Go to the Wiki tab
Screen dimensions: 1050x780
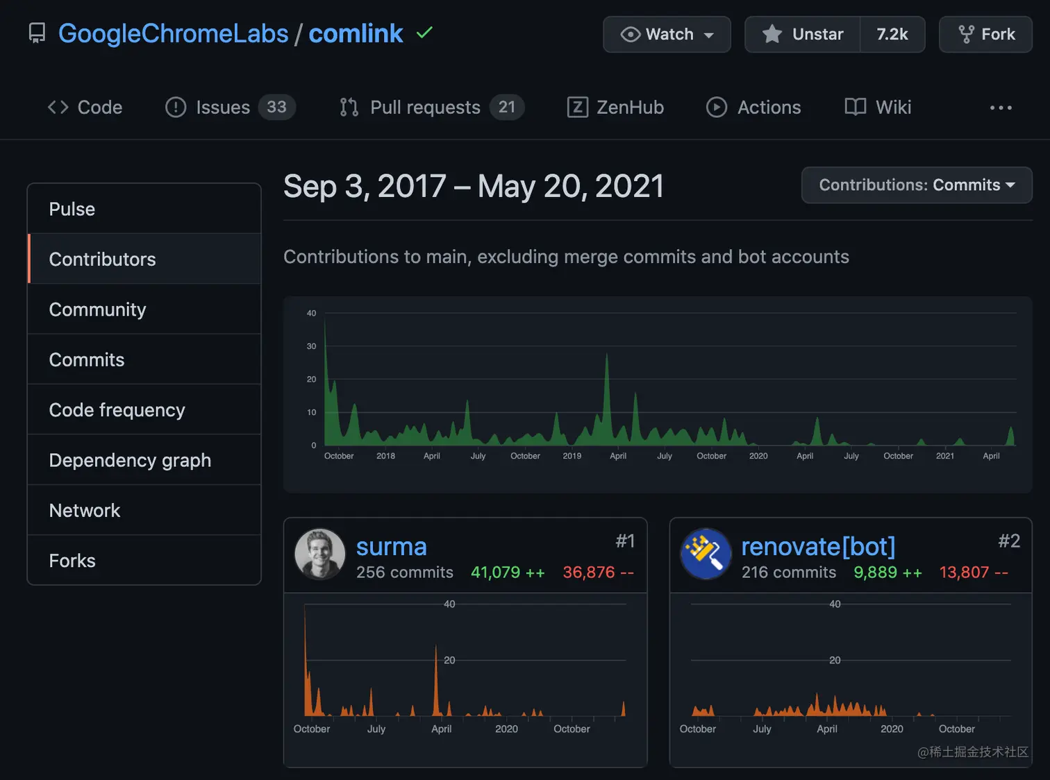pyautogui.click(x=878, y=107)
